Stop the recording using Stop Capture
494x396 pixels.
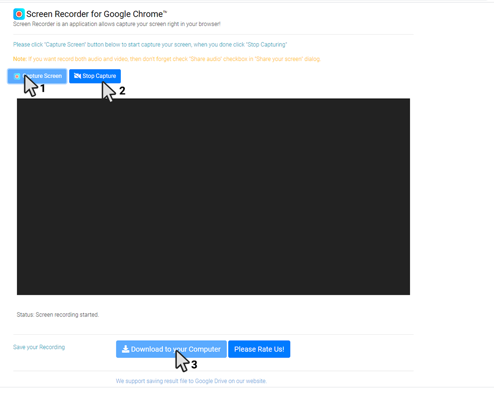click(95, 76)
